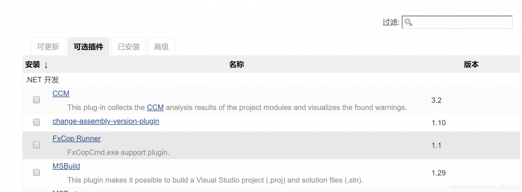This screenshot has height=192, width=522.
Task: Click the 版本 column header
Action: click(x=471, y=64)
